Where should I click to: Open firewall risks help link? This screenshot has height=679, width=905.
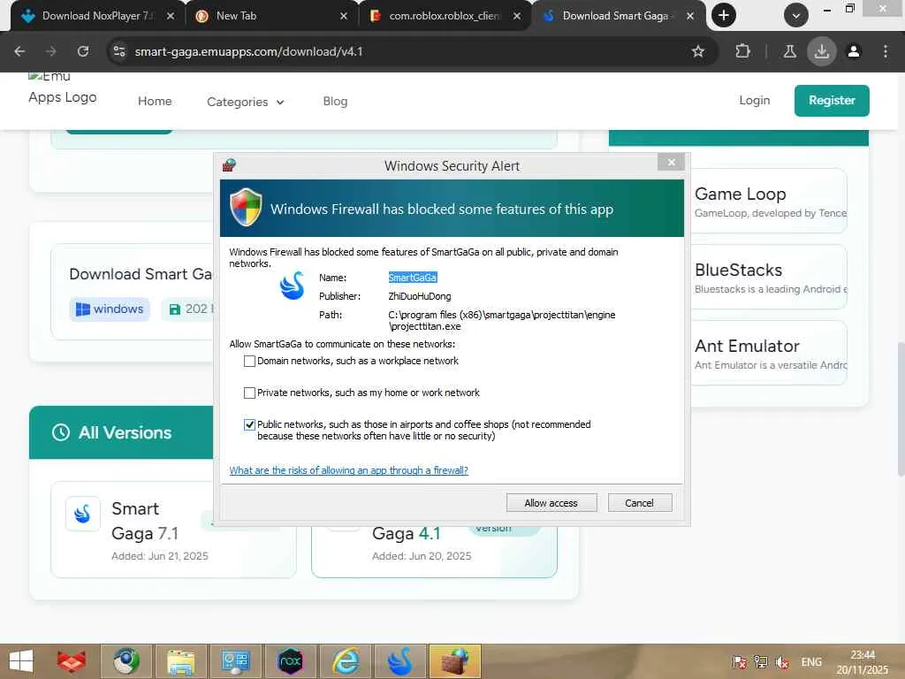point(348,470)
